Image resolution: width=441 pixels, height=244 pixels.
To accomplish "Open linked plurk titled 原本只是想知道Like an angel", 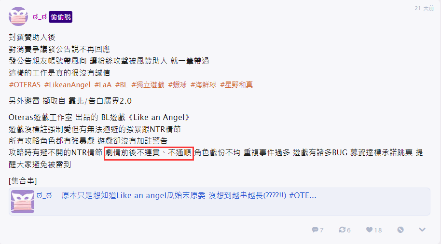I will tap(176, 195).
